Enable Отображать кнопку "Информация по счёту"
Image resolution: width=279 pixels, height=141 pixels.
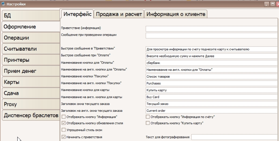pos(148,117)
